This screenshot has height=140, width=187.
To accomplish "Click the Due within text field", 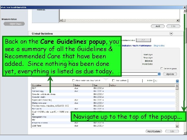I will (x=135, y=81).
